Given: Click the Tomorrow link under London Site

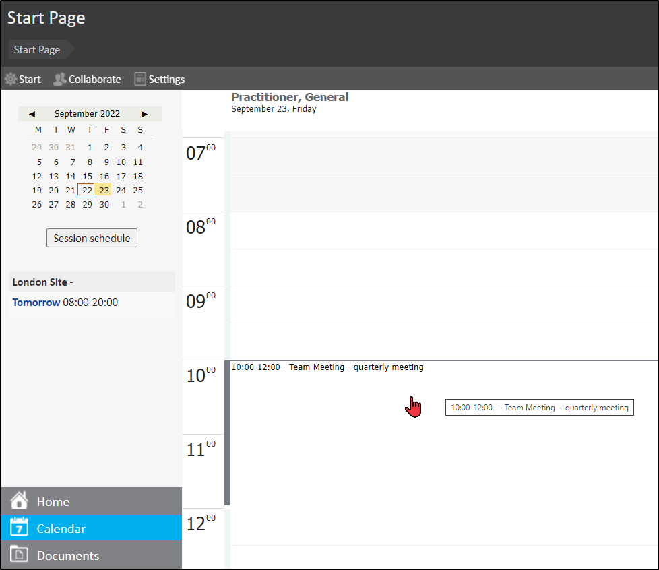Looking at the screenshot, I should coord(36,303).
